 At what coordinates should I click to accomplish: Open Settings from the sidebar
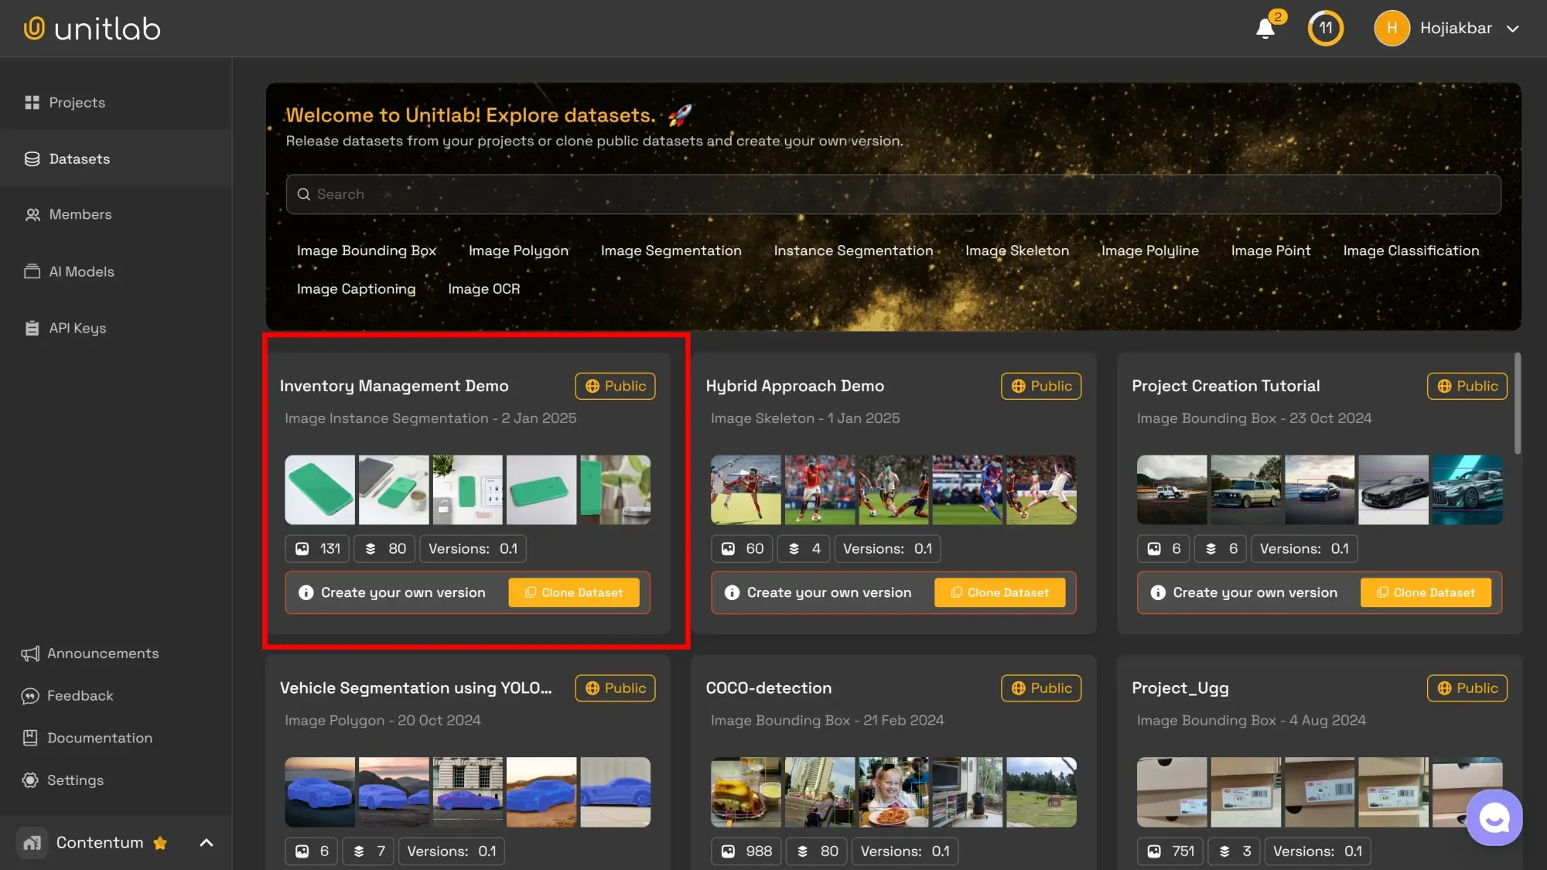click(75, 780)
